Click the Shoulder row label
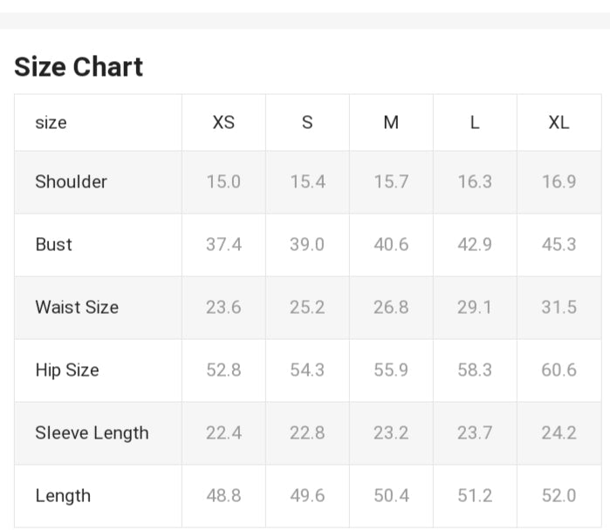 (71, 182)
